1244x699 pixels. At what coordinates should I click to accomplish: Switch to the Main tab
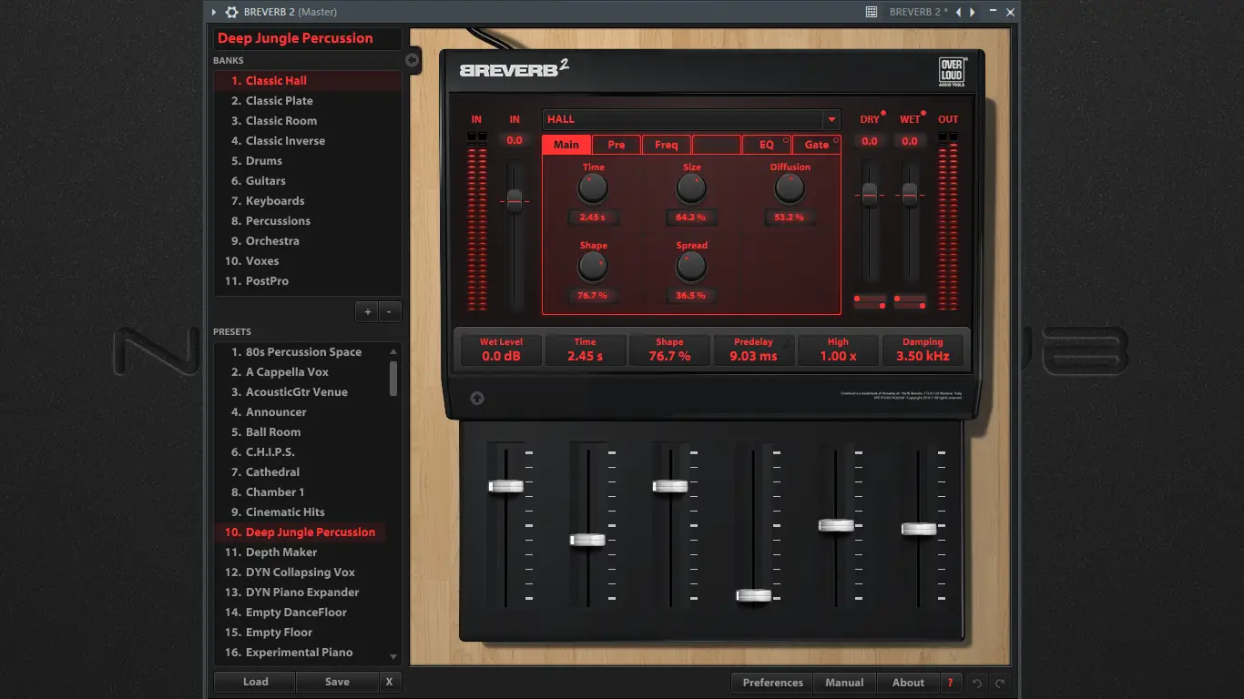coord(566,145)
